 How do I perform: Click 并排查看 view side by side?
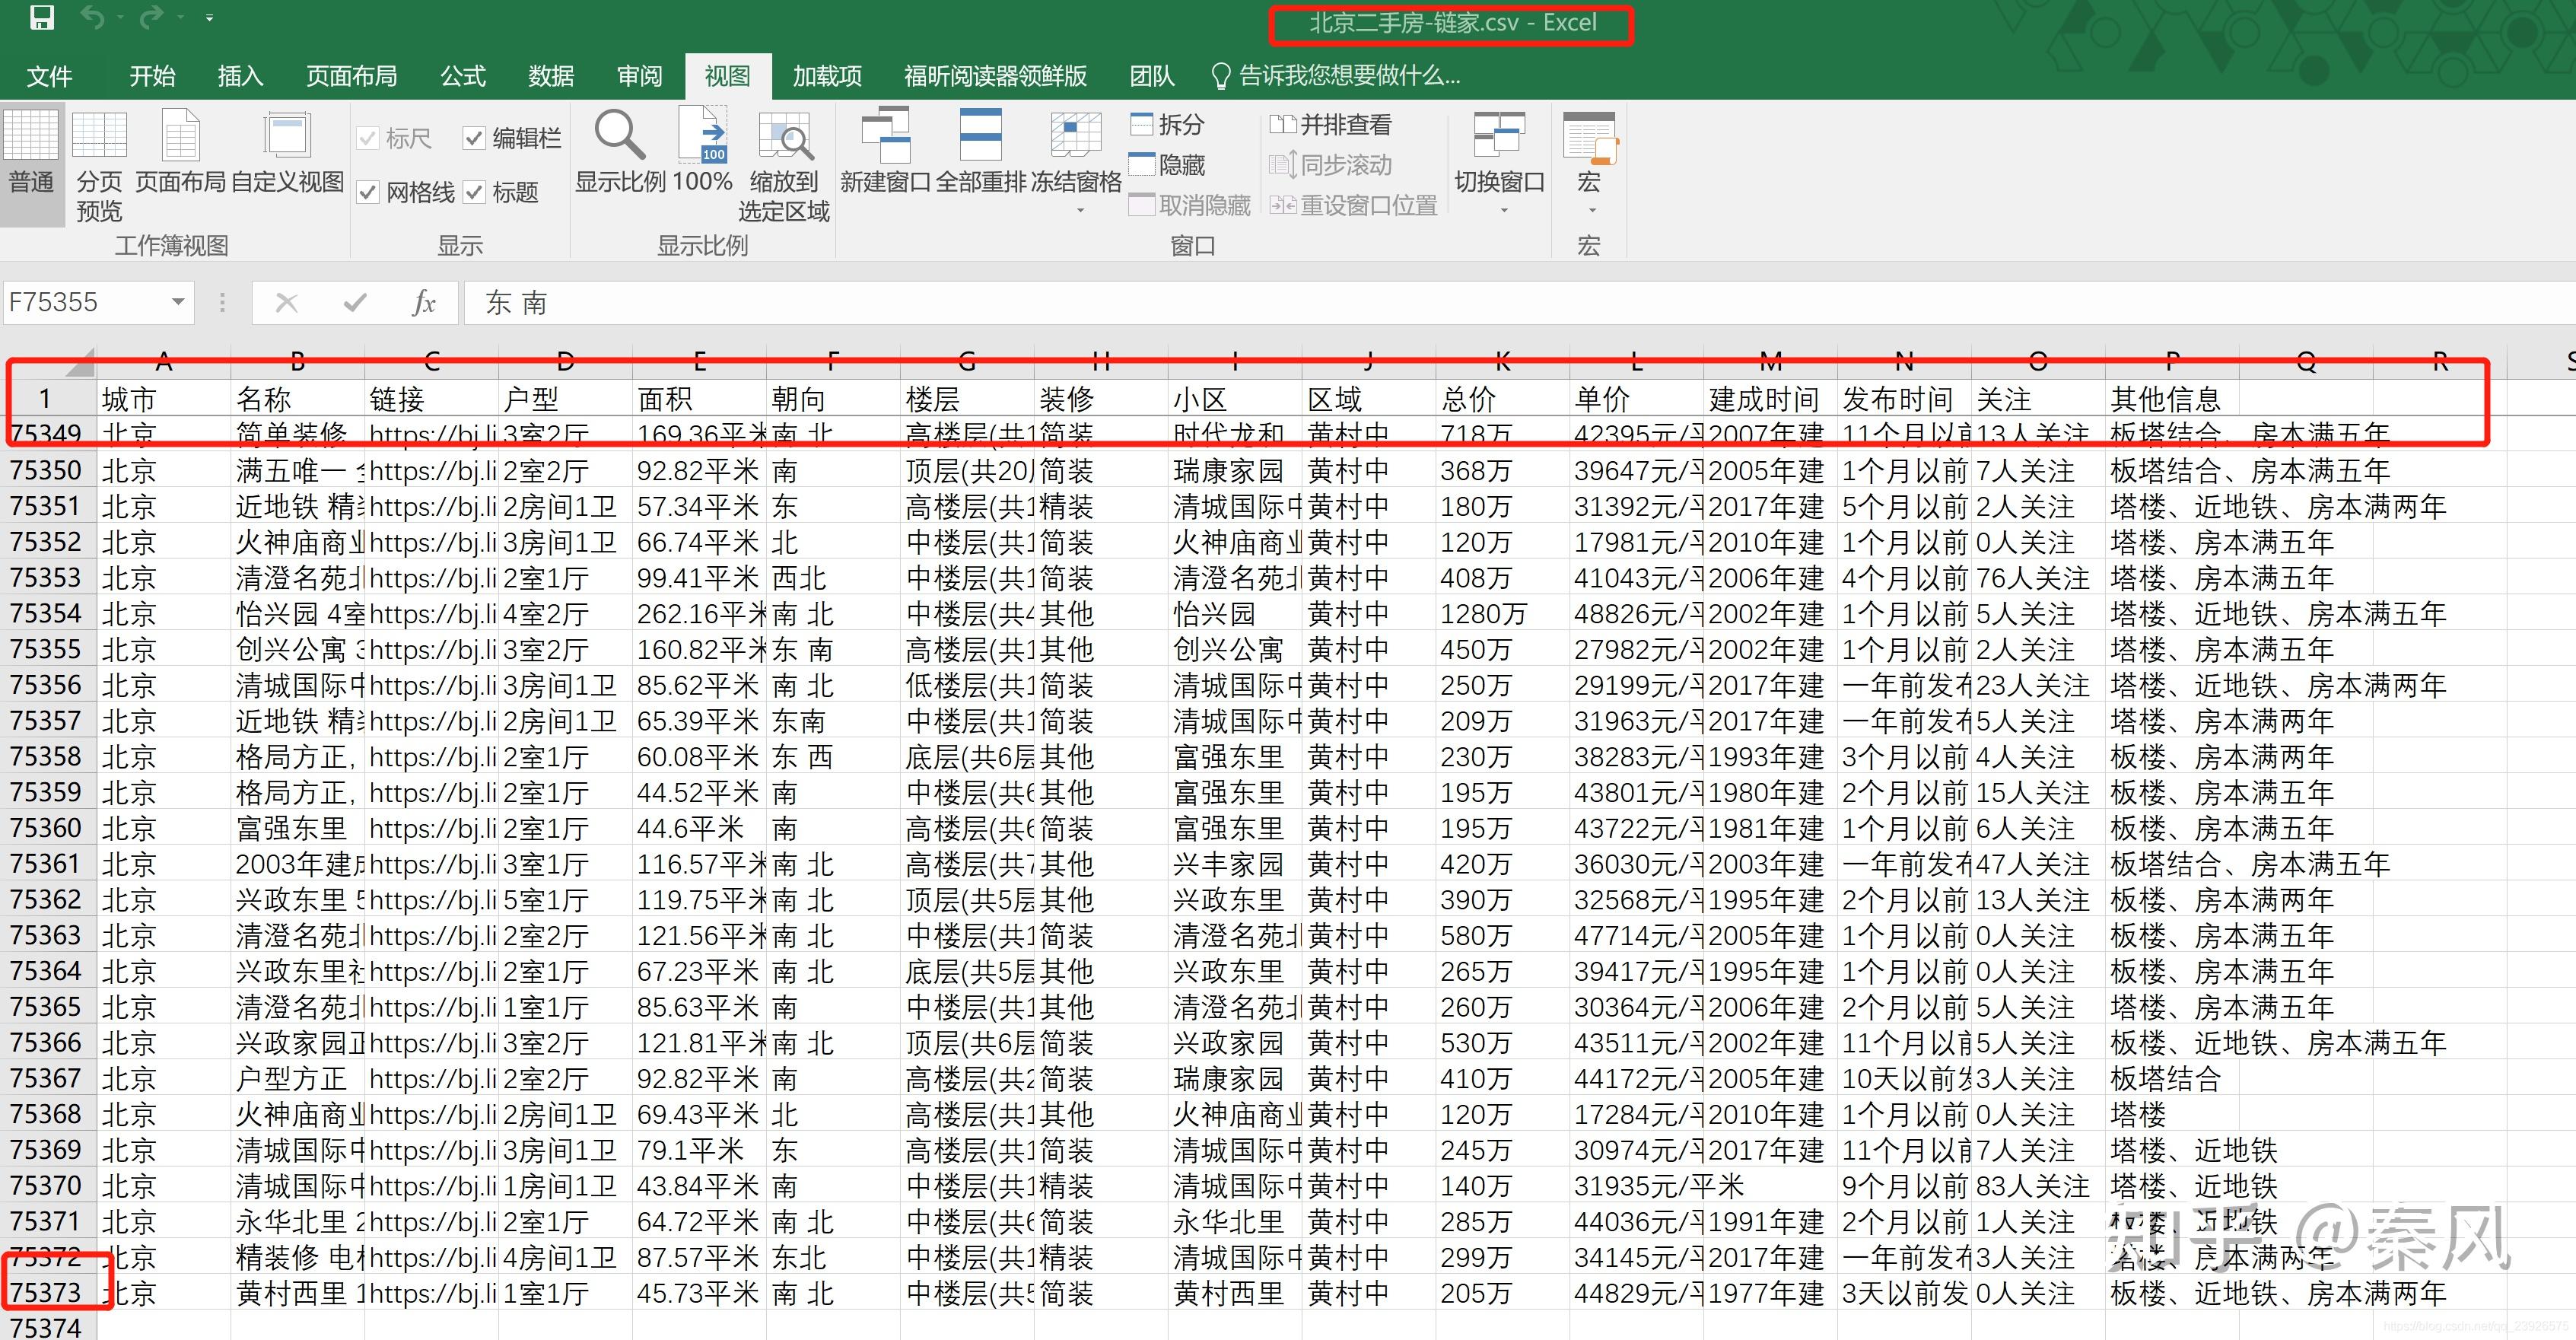click(1330, 125)
